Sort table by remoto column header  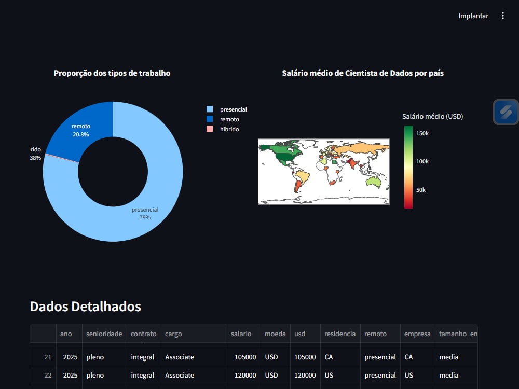tap(380, 334)
